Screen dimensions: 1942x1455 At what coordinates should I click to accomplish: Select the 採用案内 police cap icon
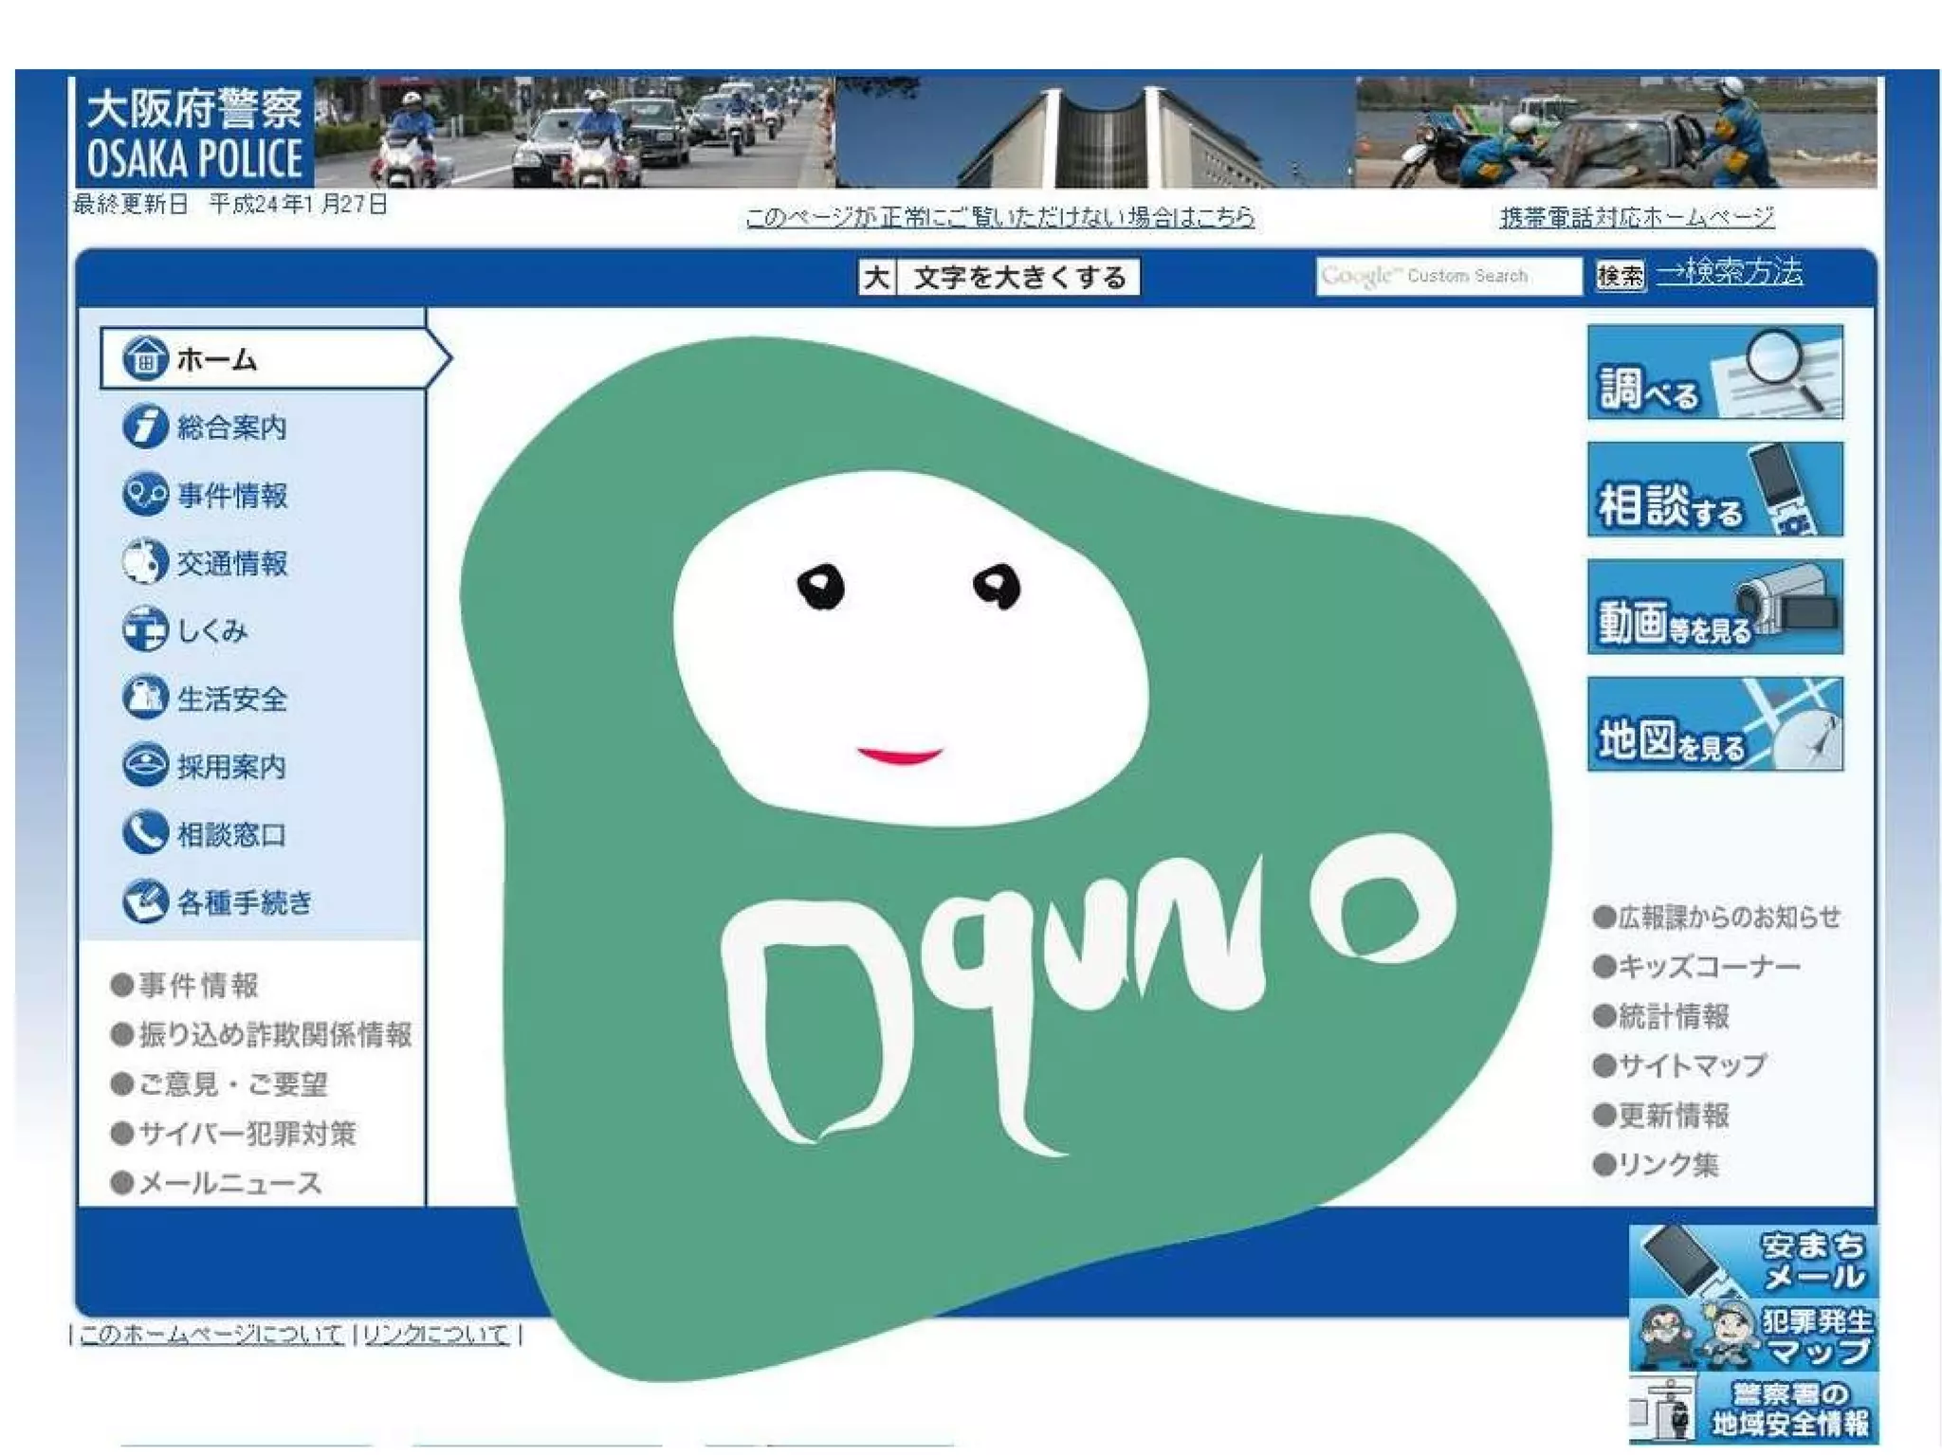(145, 766)
